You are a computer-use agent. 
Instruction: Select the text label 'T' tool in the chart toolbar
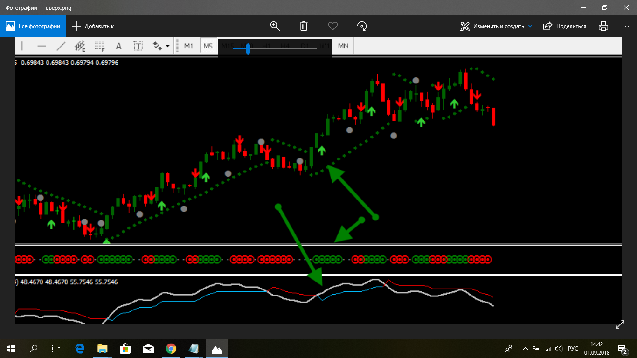138,46
